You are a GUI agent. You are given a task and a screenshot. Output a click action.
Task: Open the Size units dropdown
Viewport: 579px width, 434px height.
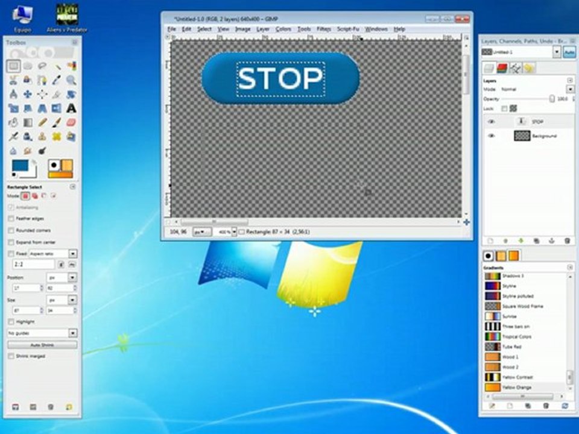pyautogui.click(x=72, y=300)
